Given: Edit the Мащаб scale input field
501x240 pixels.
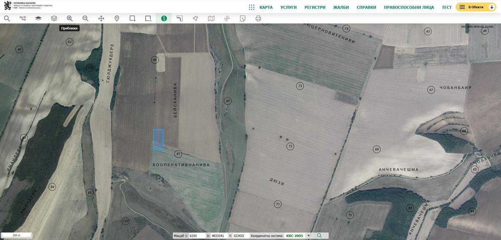Looking at the screenshot, I should [196, 236].
